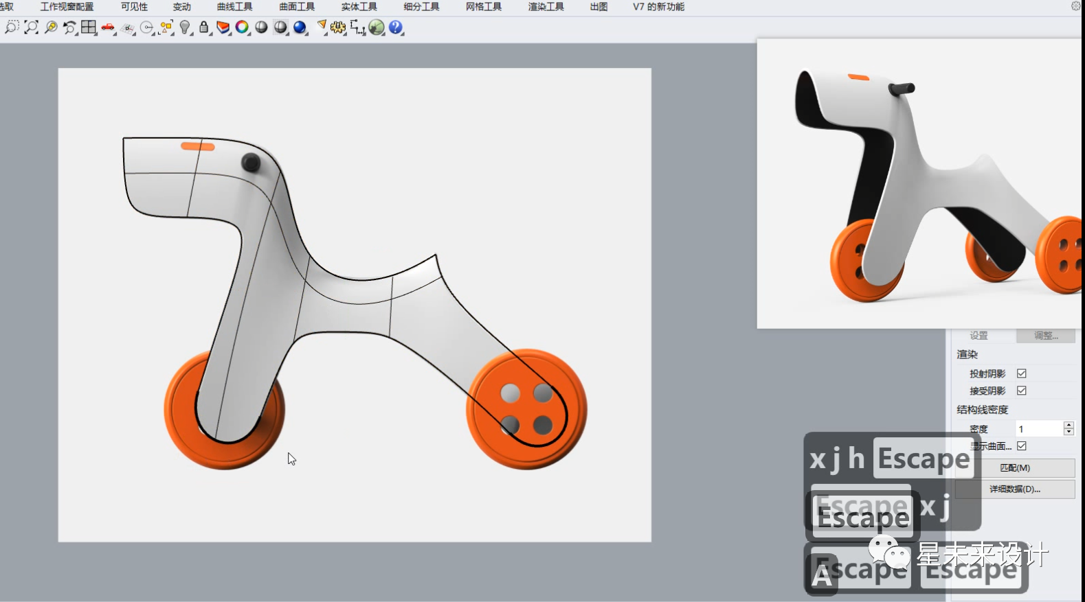Toggle the 接受阴影 checkbox
The image size is (1085, 602).
pyautogui.click(x=1022, y=391)
